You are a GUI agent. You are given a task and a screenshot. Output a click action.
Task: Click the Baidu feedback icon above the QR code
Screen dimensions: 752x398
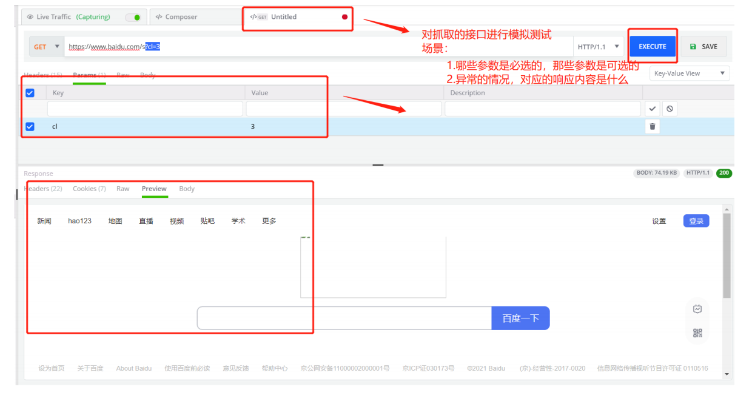click(697, 309)
